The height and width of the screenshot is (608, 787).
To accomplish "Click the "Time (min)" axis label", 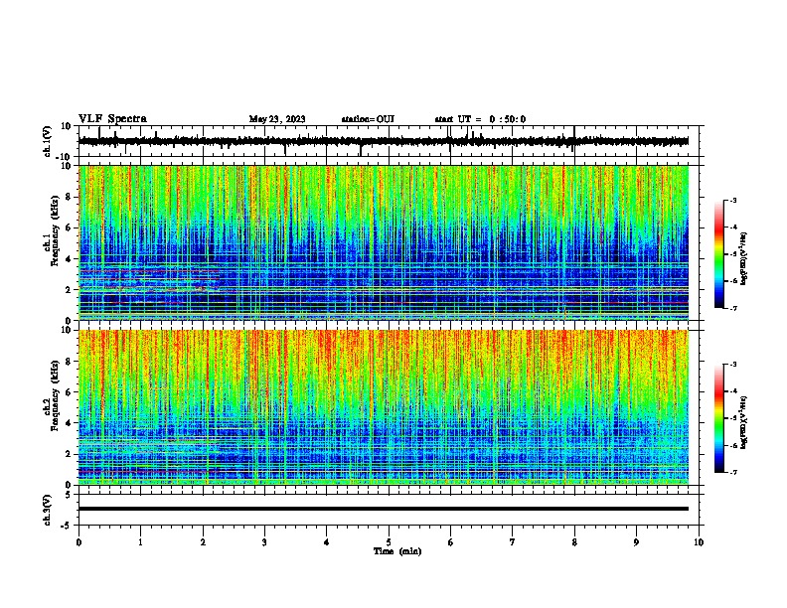I will (397, 551).
